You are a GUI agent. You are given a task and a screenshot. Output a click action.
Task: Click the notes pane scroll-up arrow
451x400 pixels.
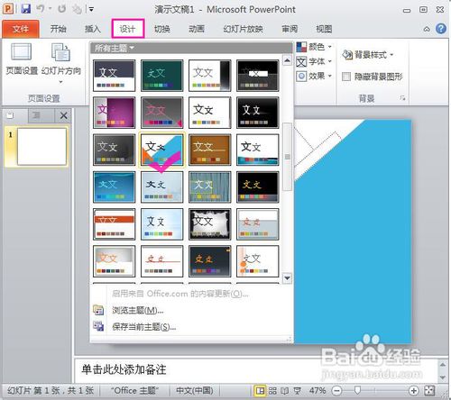tap(442, 364)
